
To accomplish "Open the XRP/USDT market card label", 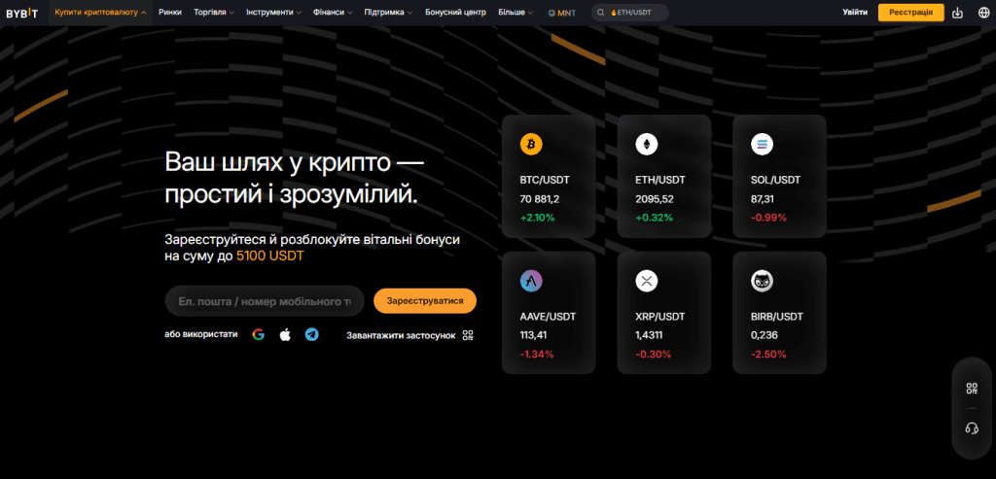I will click(x=660, y=316).
